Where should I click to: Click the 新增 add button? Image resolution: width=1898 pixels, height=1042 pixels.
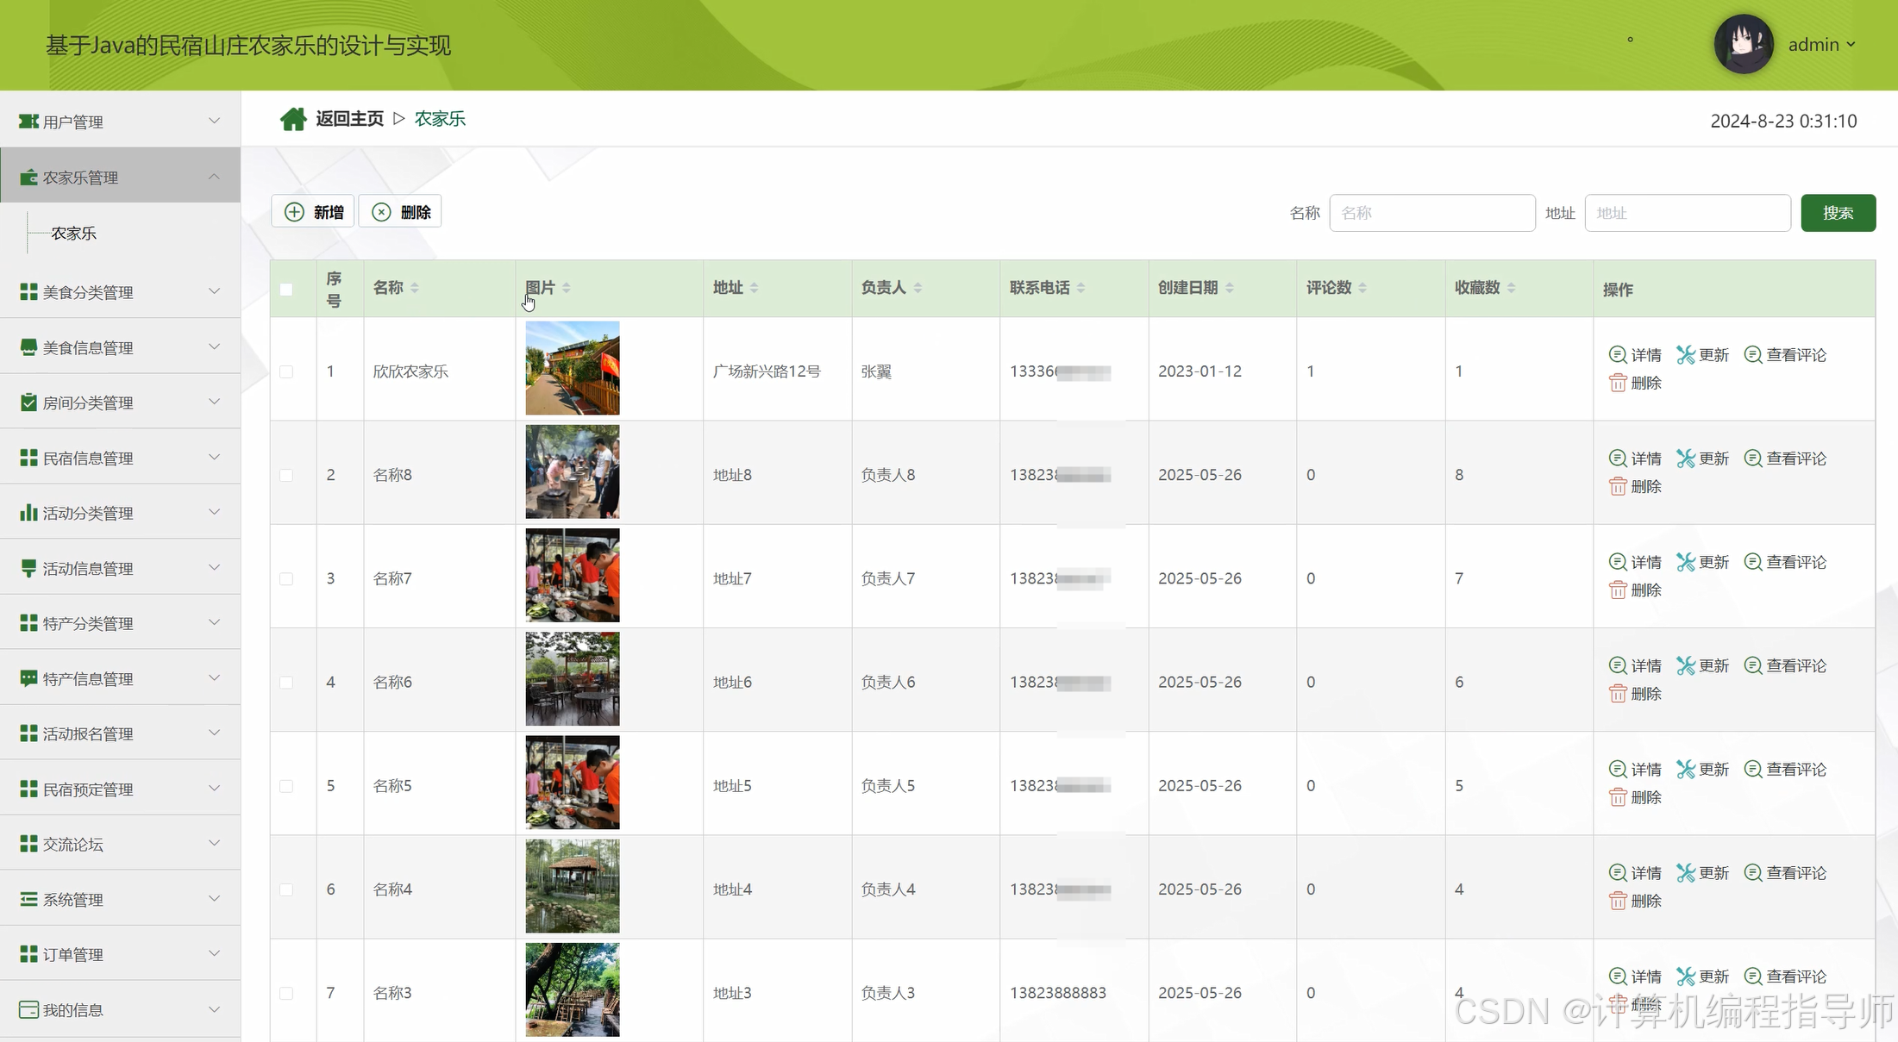point(313,212)
